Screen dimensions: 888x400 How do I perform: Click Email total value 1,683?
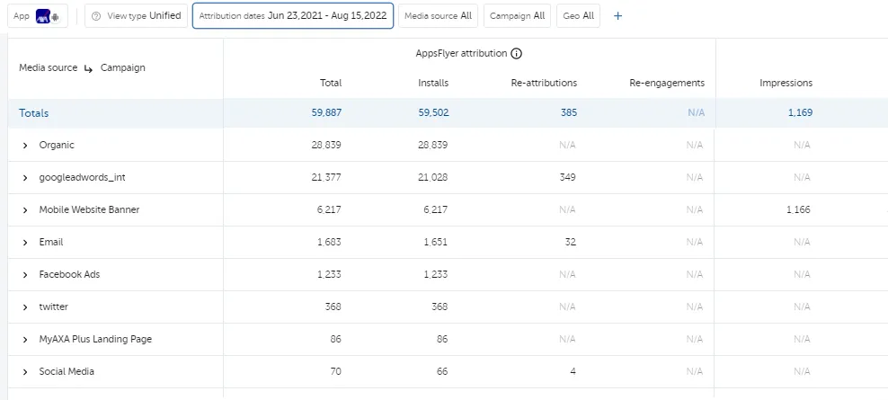coord(329,242)
